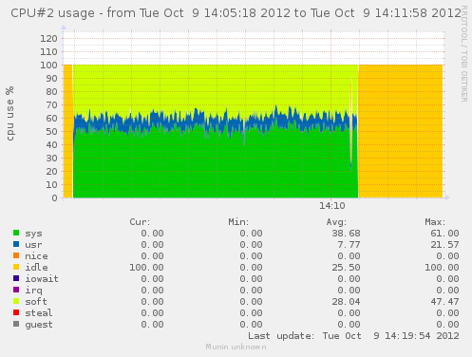Click the green sys legend color swatch
This screenshot has height=357, width=472.
pos(16,233)
